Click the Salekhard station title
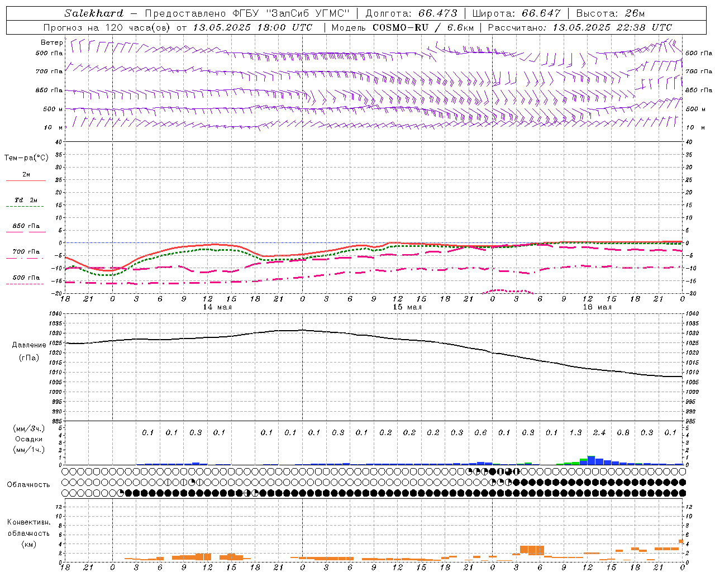 94,13
